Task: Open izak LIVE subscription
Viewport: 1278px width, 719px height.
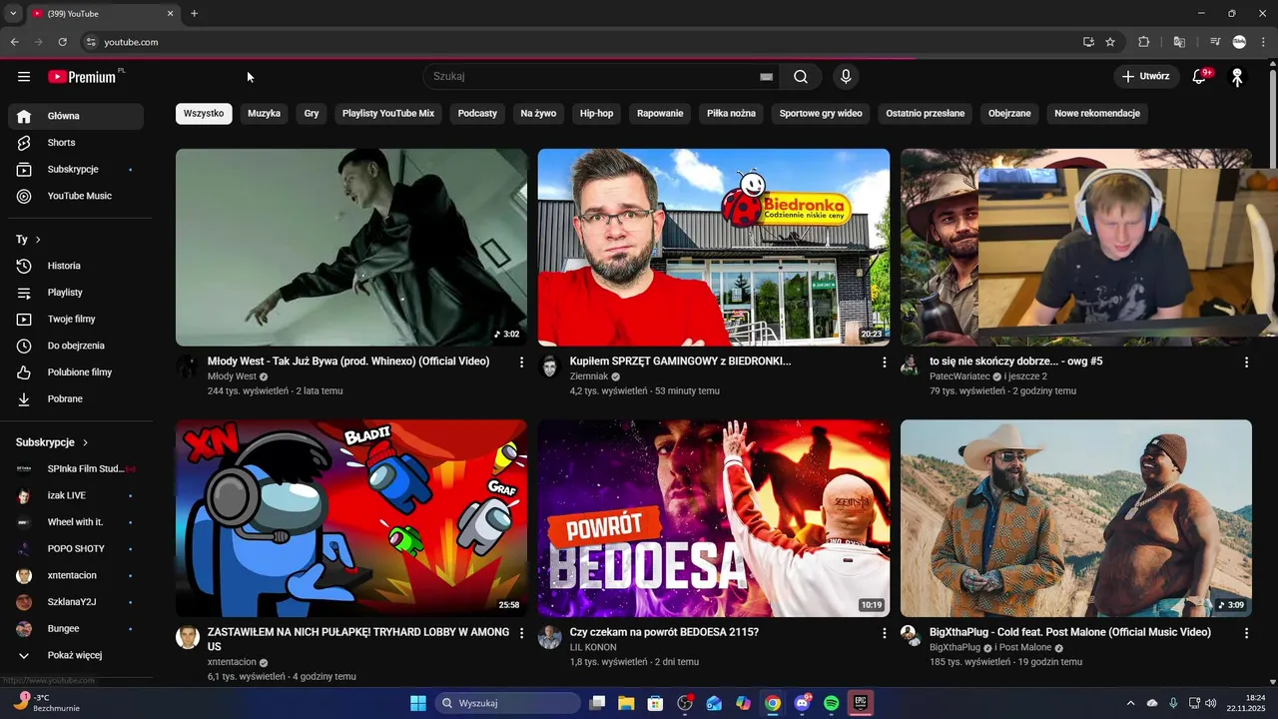Action: pos(76,495)
